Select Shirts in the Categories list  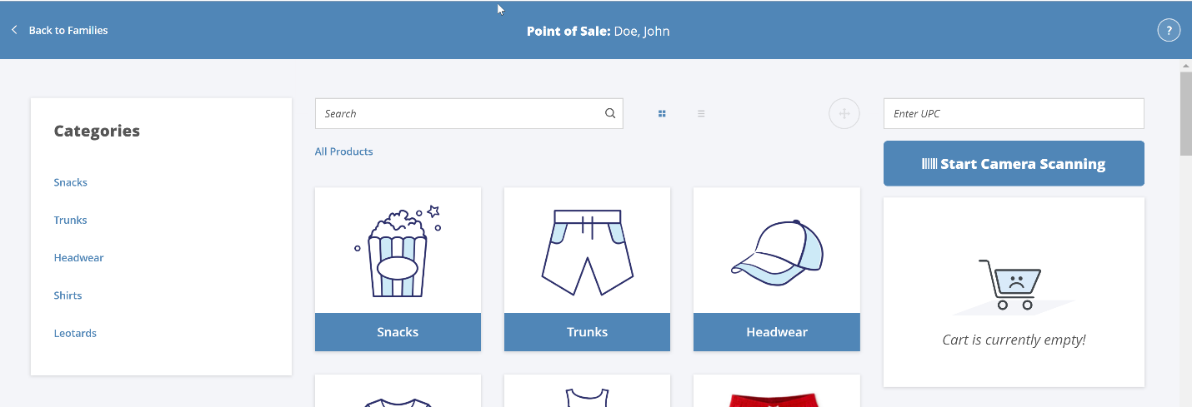click(68, 295)
